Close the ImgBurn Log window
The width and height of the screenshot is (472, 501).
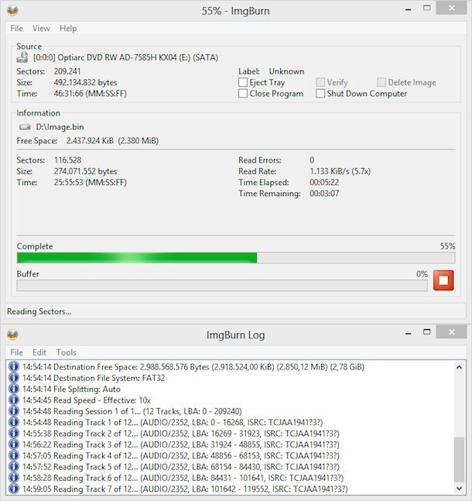(452, 332)
